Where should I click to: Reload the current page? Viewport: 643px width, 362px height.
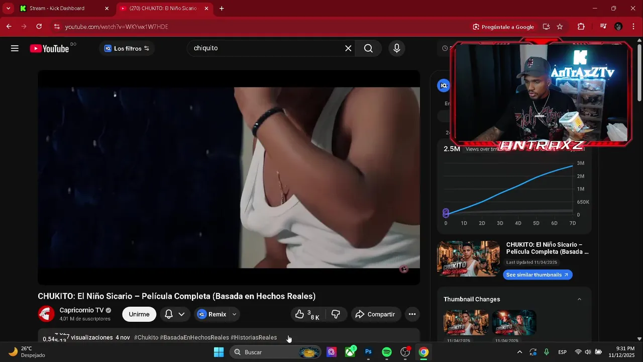coord(39,27)
